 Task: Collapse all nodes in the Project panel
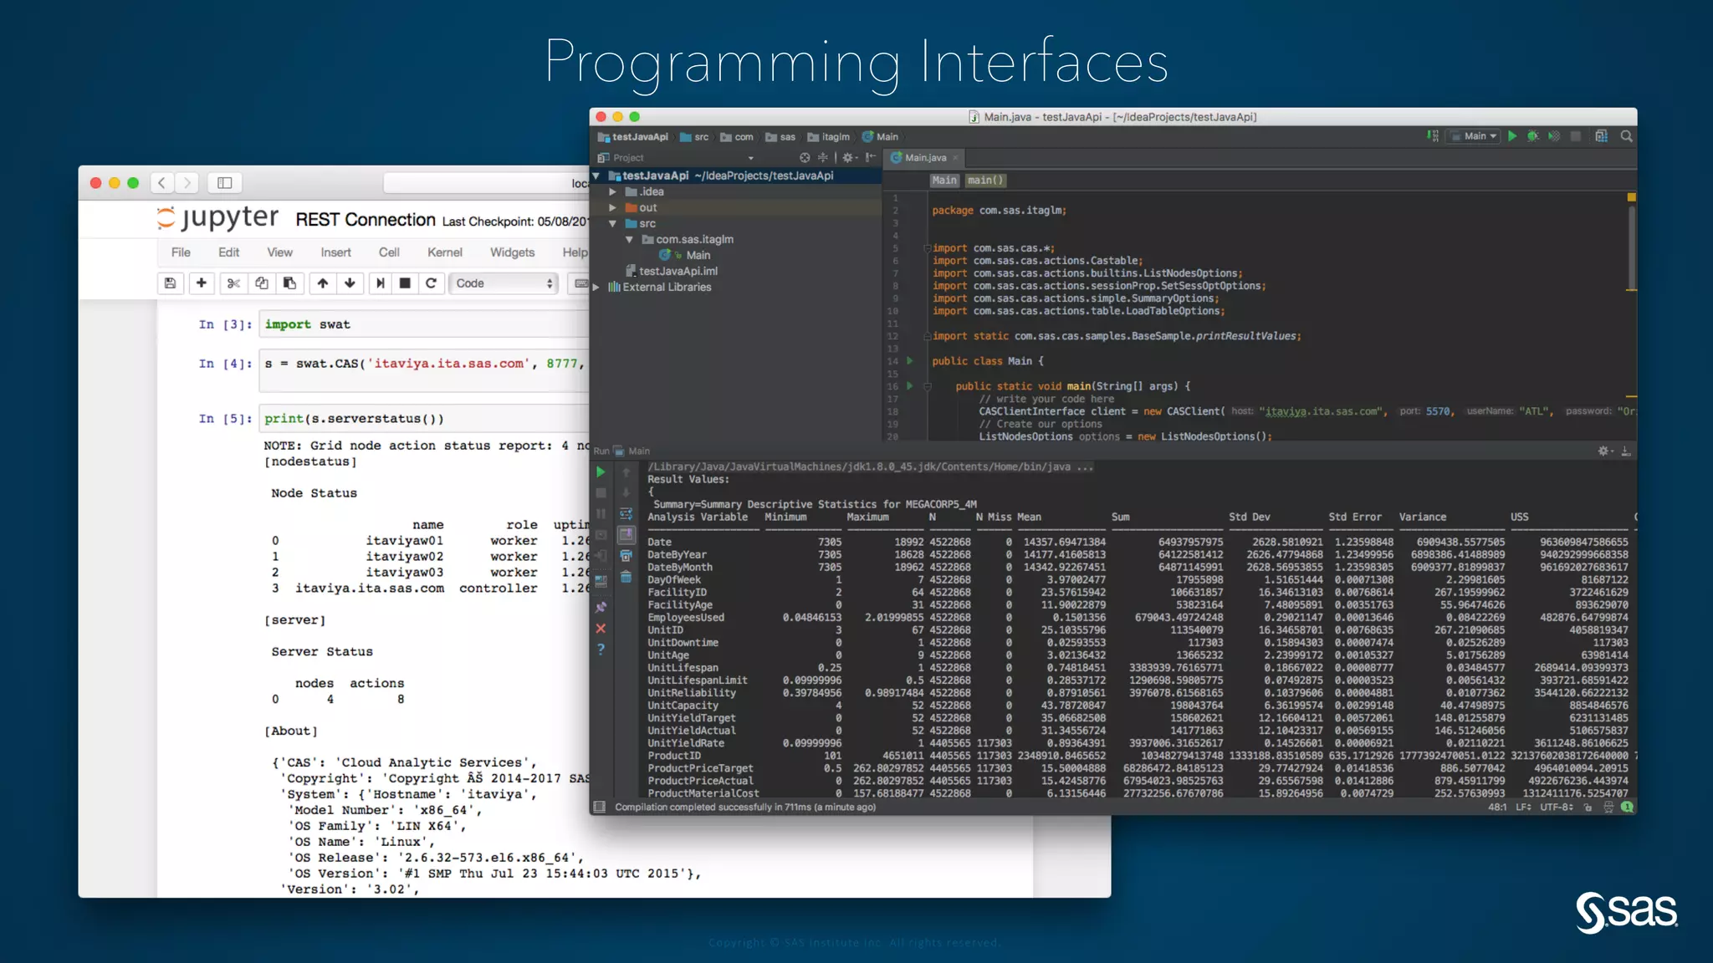tap(823, 157)
